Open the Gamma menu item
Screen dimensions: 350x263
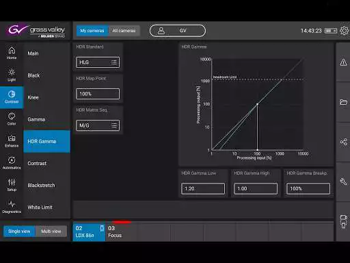(46, 119)
